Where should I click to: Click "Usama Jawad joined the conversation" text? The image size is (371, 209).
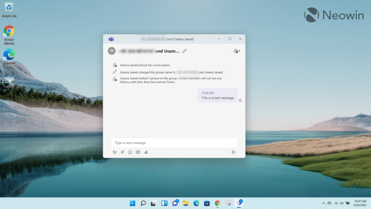(145, 65)
